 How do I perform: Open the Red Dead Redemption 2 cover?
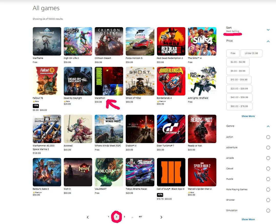click(x=171, y=41)
